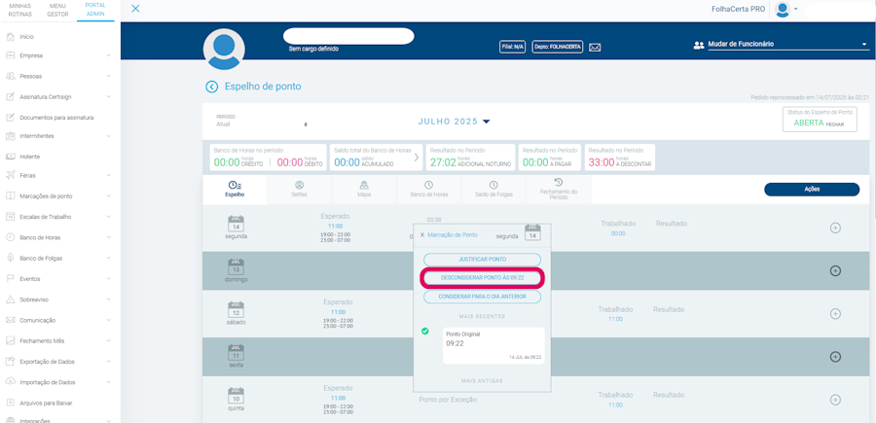The height and width of the screenshot is (423, 876).
Task: Switch to the MINHAS ROTINAS tab
Action: click(20, 10)
